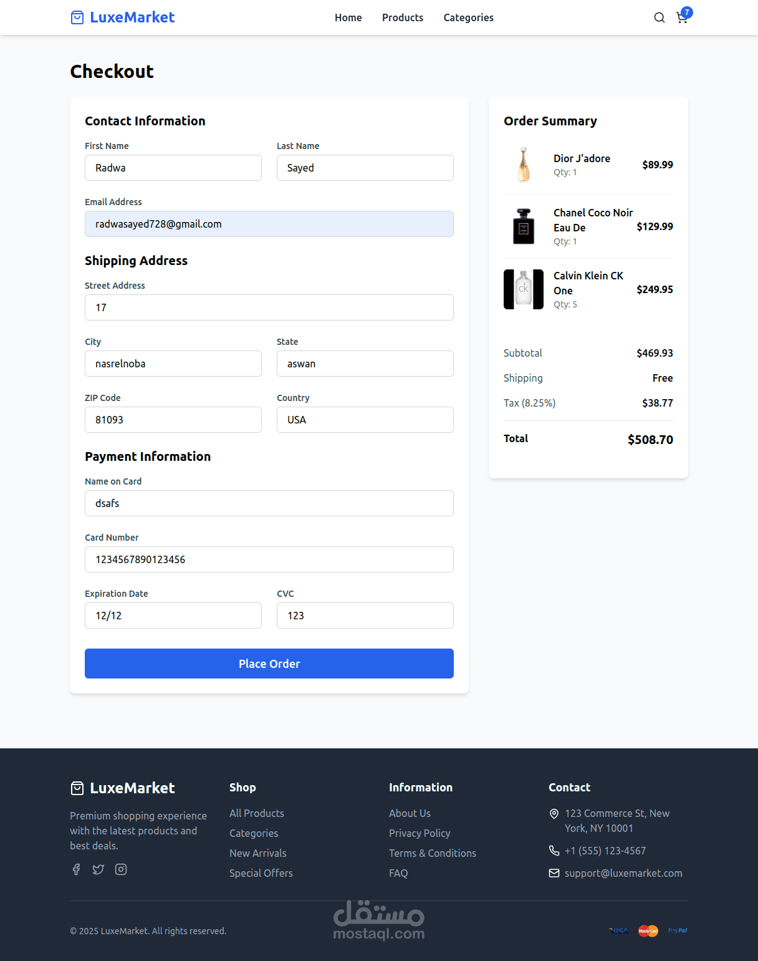Open the shopping cart icon
This screenshot has height=961, width=758.
(681, 18)
